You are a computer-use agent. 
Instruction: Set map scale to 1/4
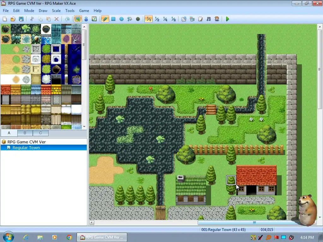(165, 19)
